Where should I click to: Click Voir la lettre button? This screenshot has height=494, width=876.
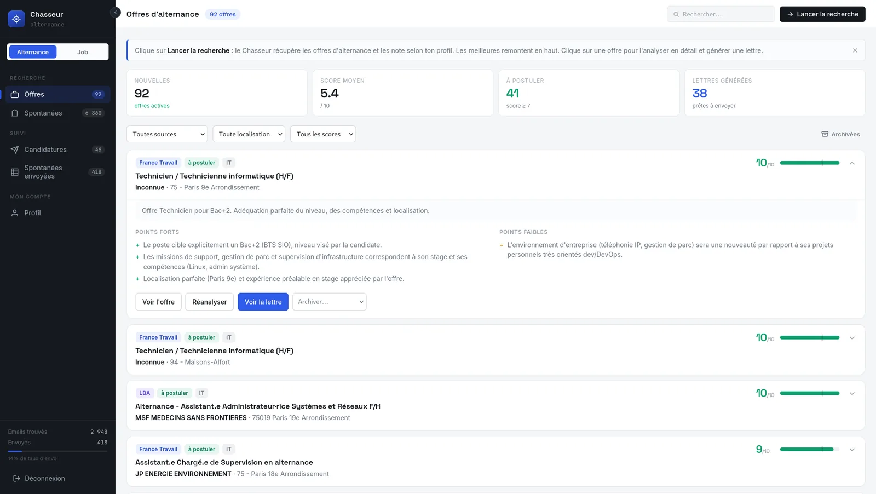(x=263, y=302)
